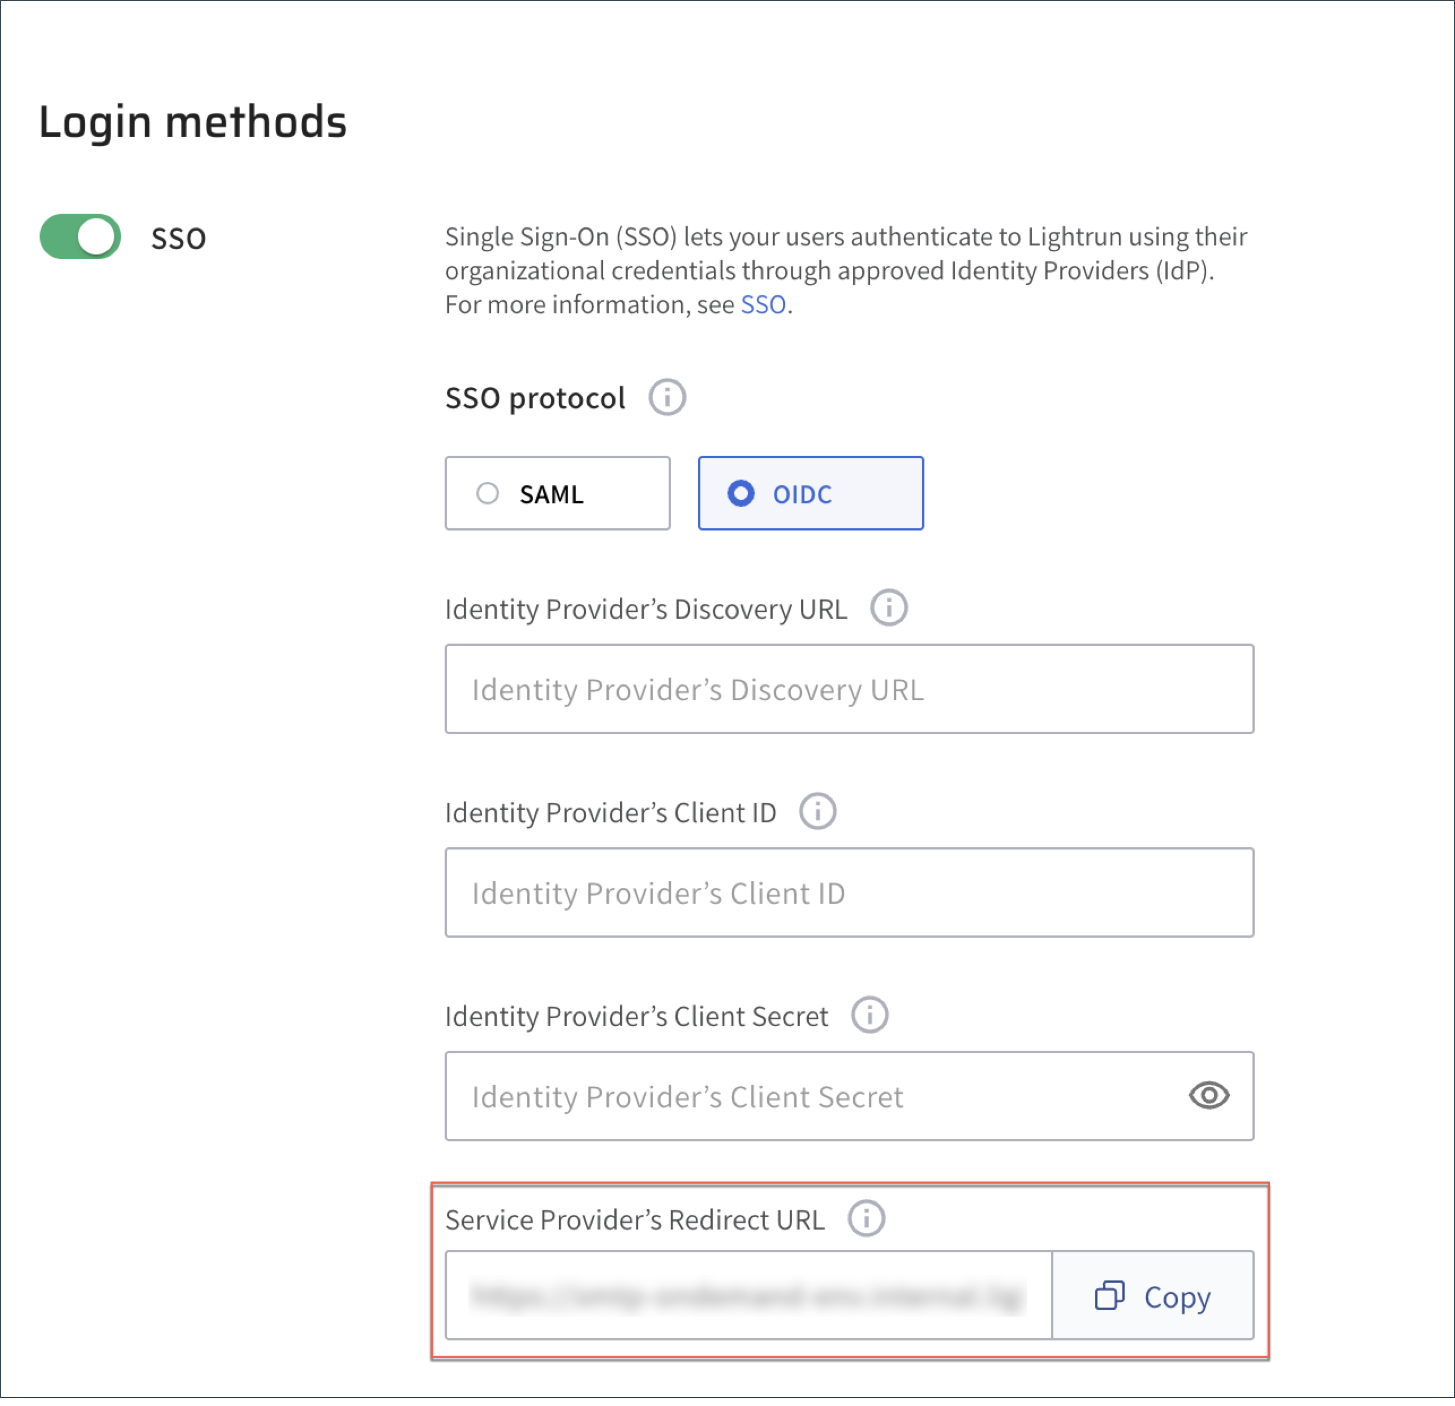Click info icon beside Redirect URL label
This screenshot has height=1406, width=1455.
click(x=866, y=1220)
